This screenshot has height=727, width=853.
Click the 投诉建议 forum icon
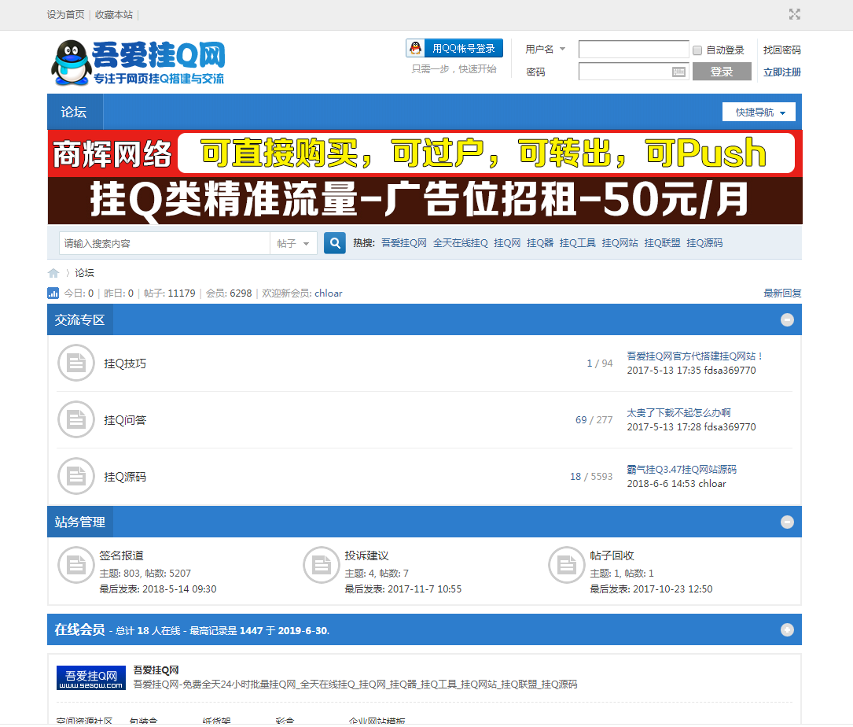tap(321, 565)
